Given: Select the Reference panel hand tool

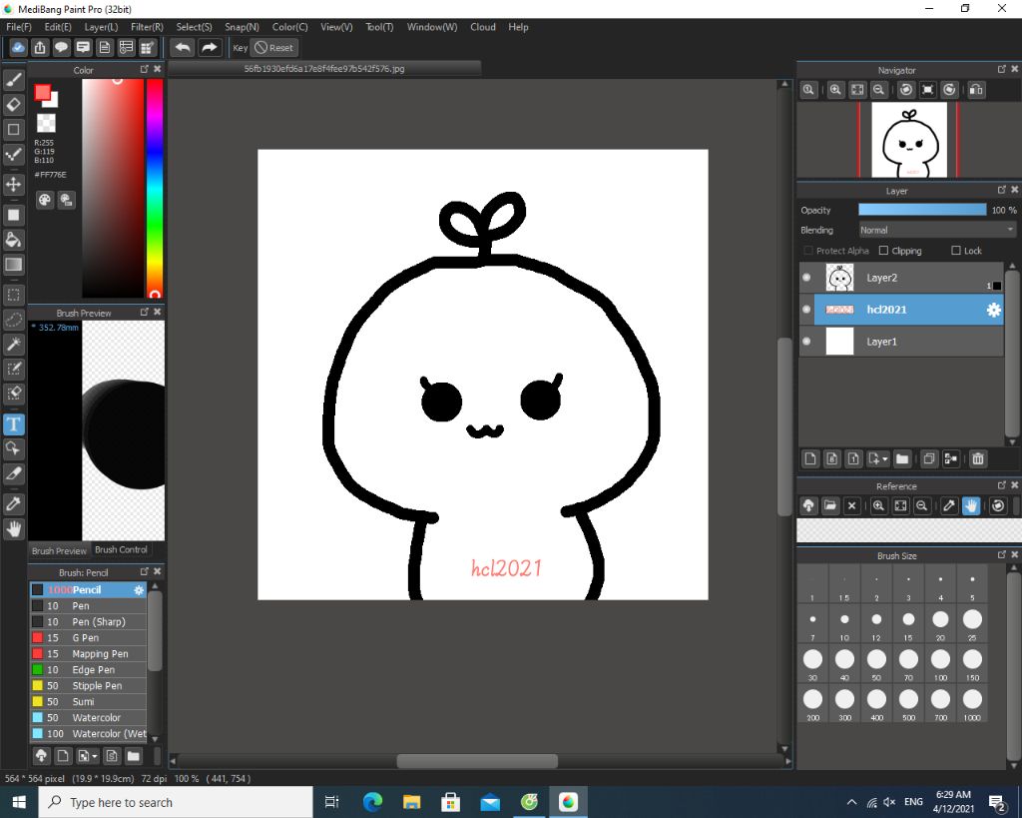Looking at the screenshot, I should coord(970,505).
